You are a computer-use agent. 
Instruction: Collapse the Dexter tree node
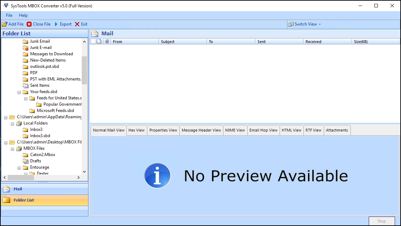click(x=26, y=174)
